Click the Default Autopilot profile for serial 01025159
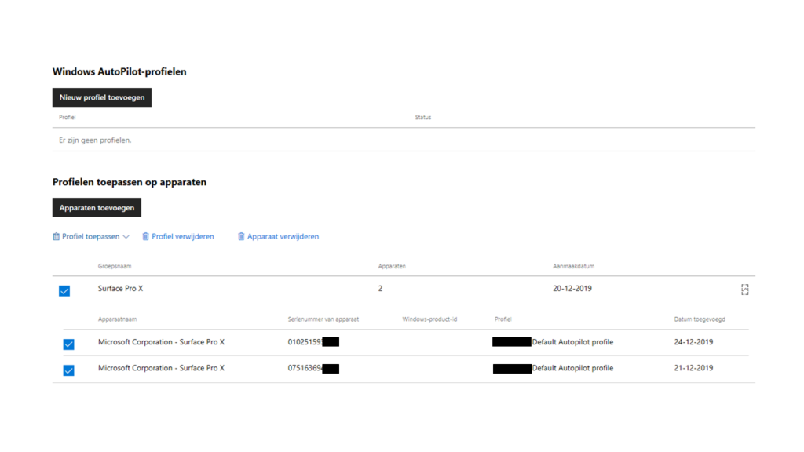The height and width of the screenshot is (452, 804). [x=572, y=342]
